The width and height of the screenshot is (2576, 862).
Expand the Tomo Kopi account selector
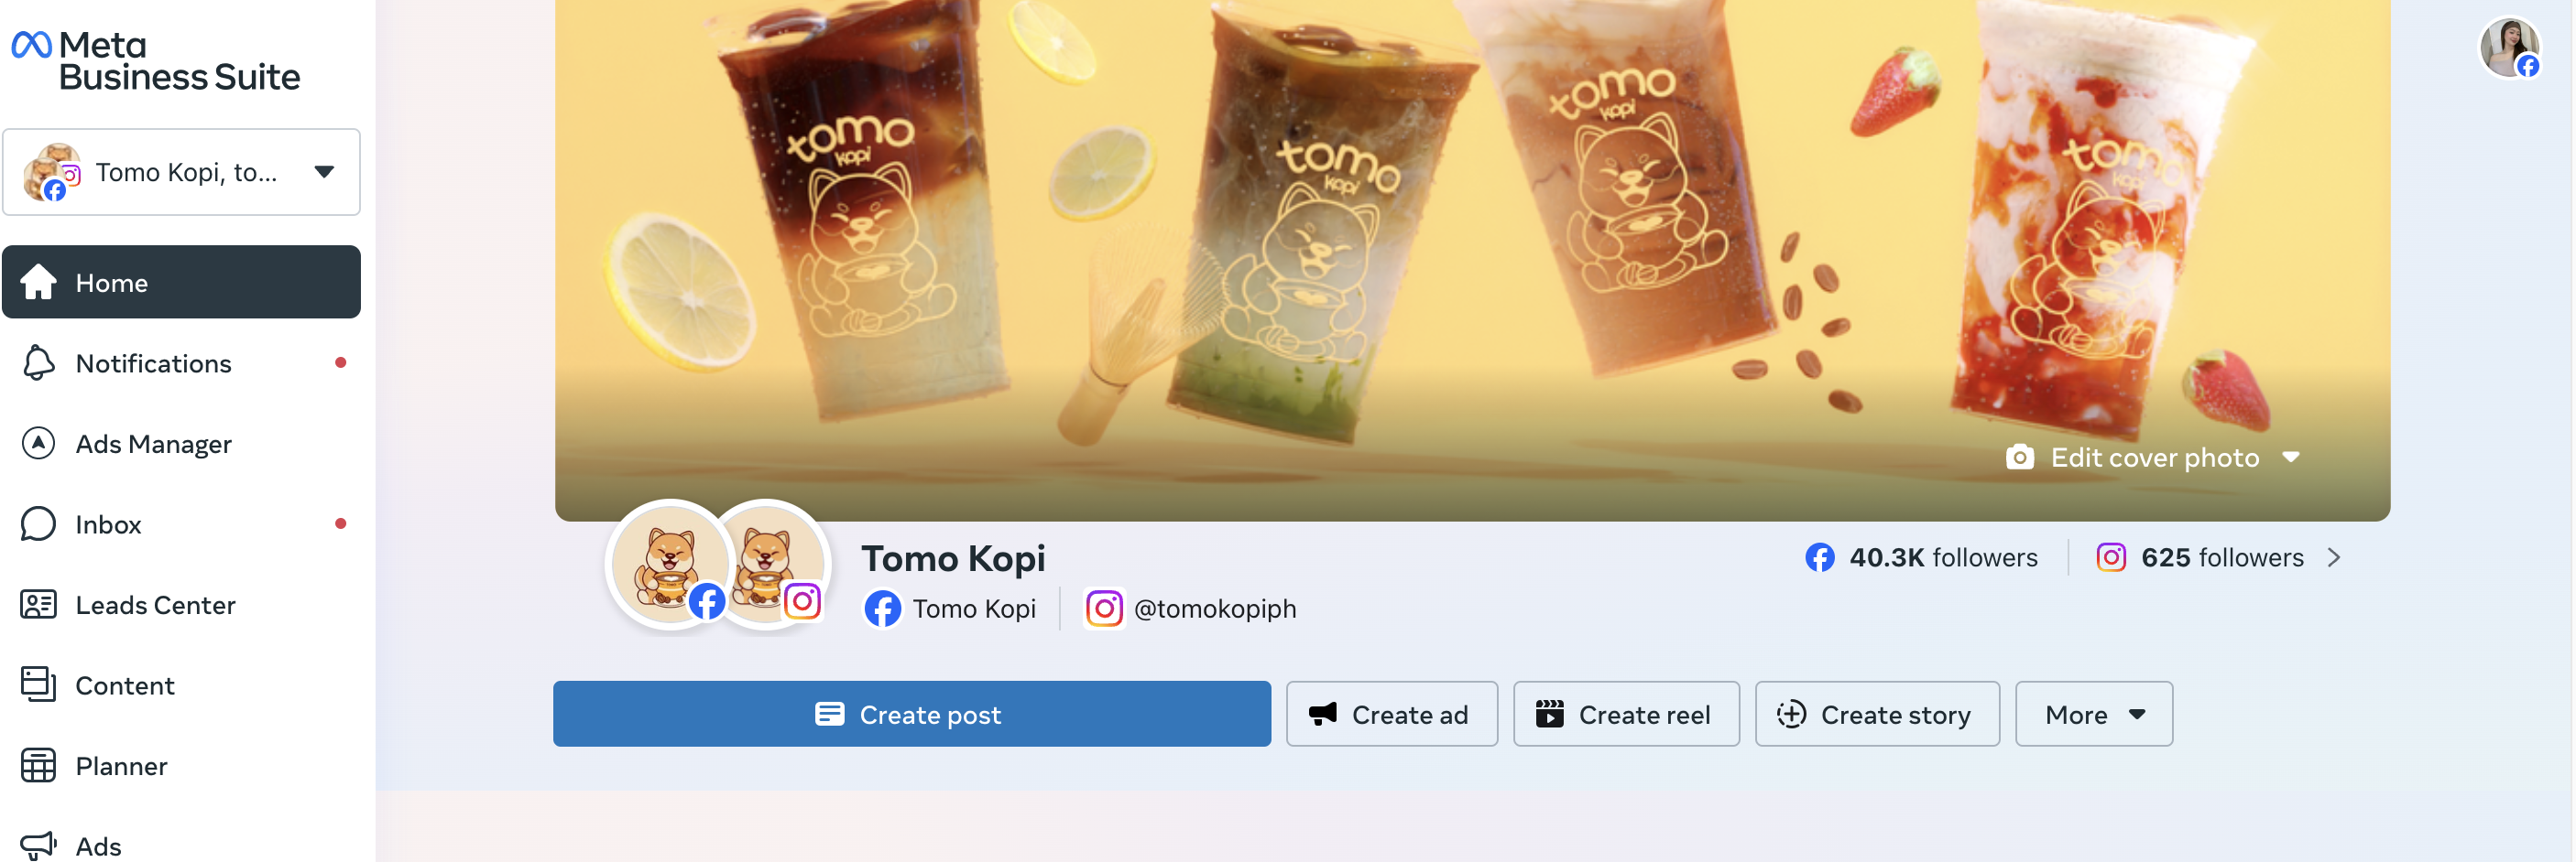(181, 172)
